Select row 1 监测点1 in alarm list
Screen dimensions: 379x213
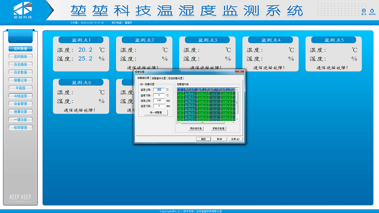[206, 94]
